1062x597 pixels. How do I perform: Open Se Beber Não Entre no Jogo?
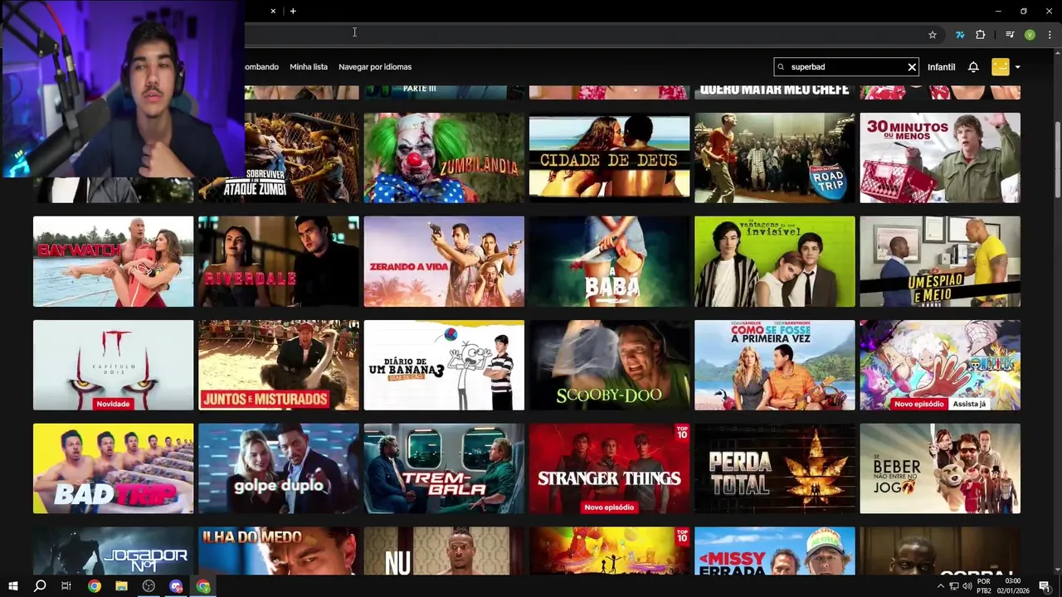pyautogui.click(x=940, y=468)
